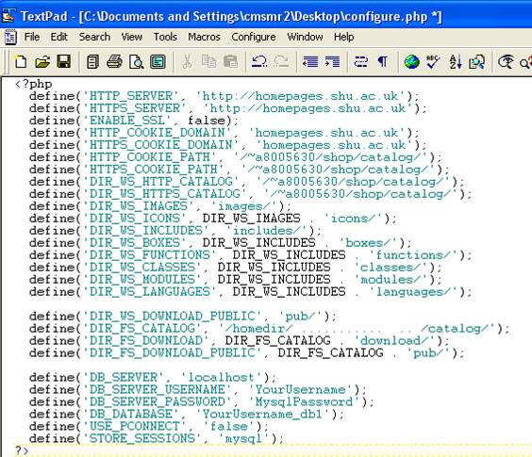Click the Sort A-Z toolbar icon
532x457 pixels.
[456, 62]
